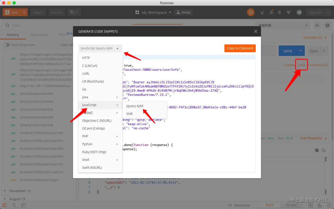Click the heart icon in the header
Viewport: 334px width, 209px height.
(x=289, y=12)
